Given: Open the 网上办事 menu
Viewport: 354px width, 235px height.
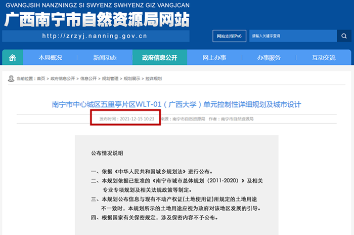Looking at the screenshot, I should click(214, 58).
